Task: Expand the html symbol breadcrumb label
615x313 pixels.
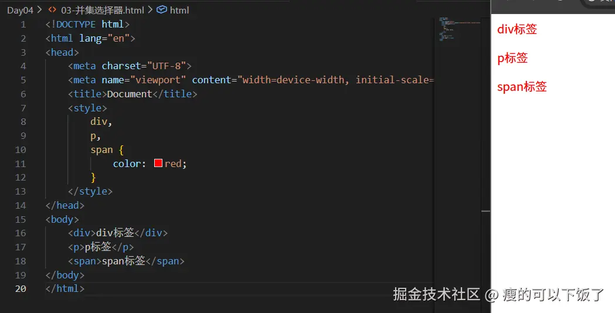Action: [179, 10]
